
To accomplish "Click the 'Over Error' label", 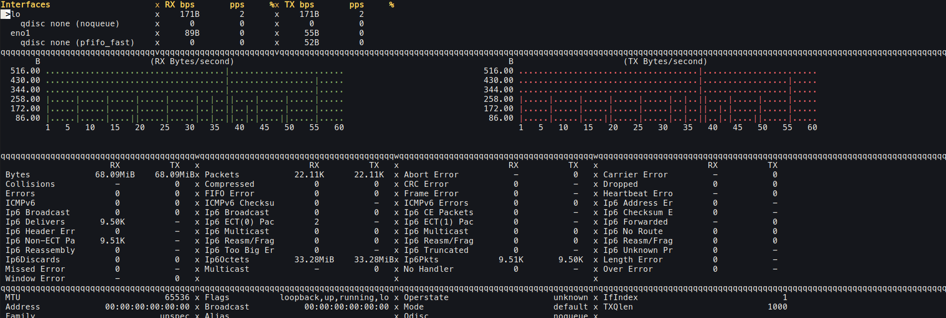I will (628, 269).
